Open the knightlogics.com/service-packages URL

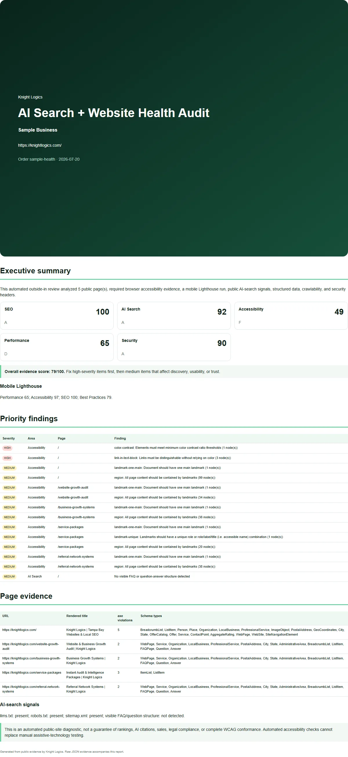32,673
